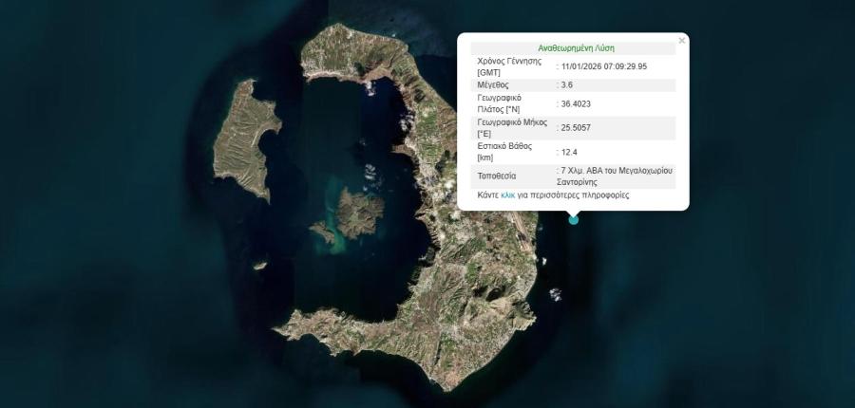
Task: Click the teal earthquake epicenter marker
Action: coord(573,219)
